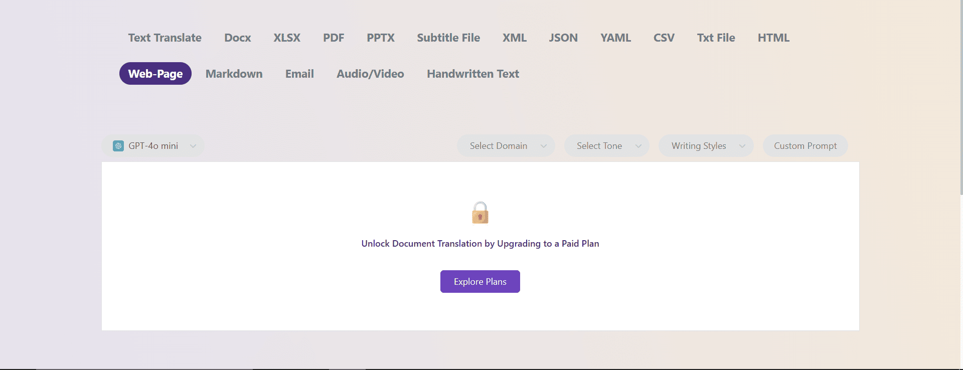Open the GPT-4o mini model selector
963x370 pixels.
(153, 146)
